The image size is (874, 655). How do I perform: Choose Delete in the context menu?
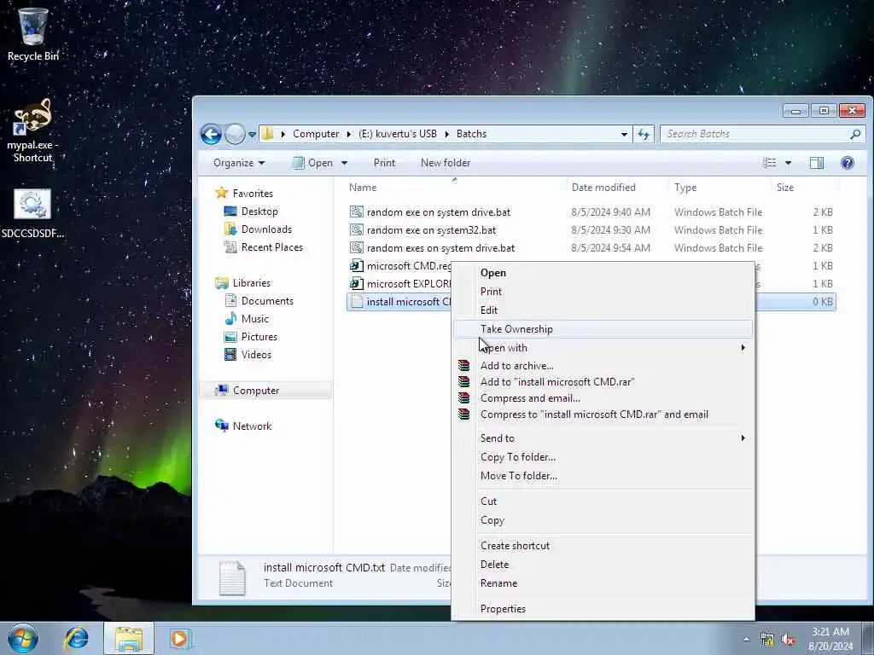[603, 565]
